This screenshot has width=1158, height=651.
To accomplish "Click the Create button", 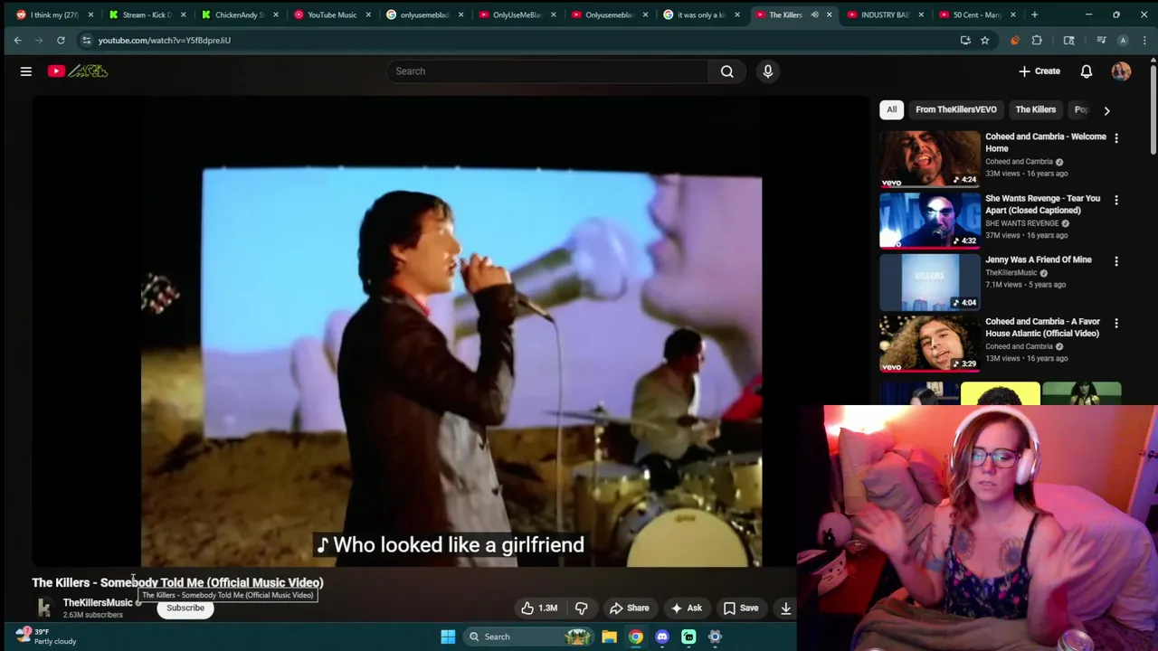I will pos(1039,71).
